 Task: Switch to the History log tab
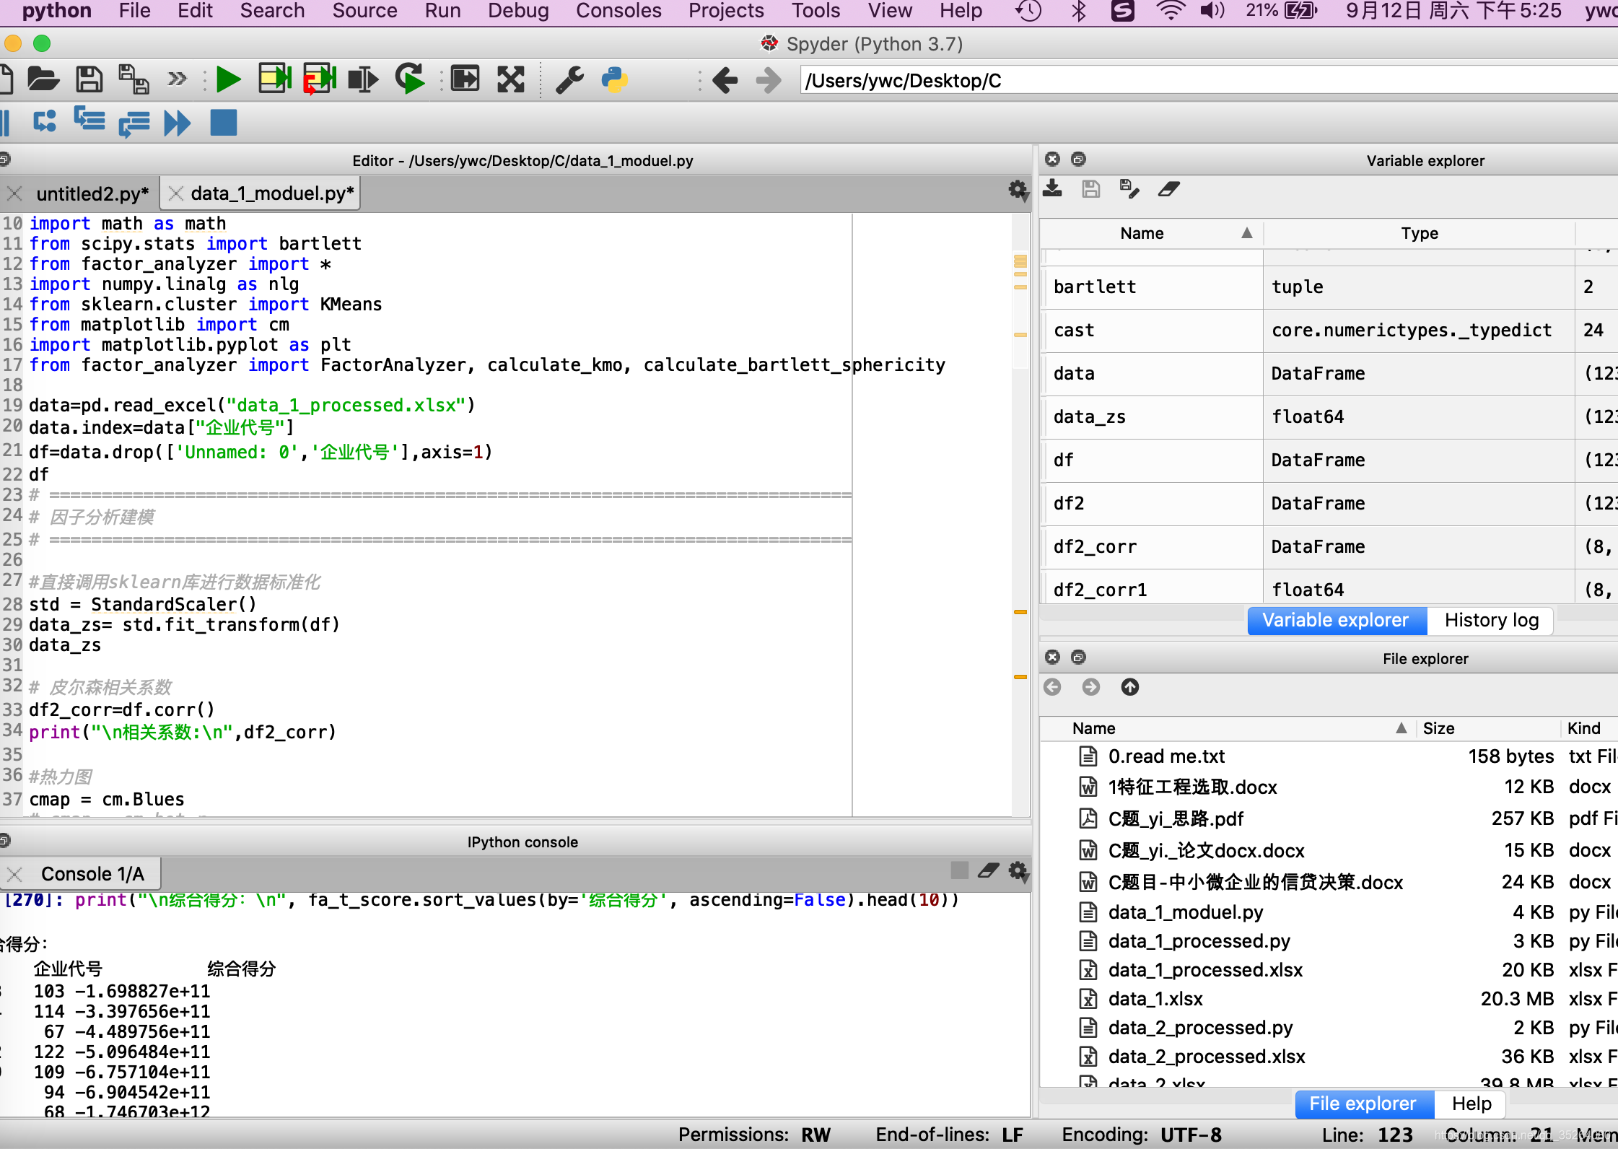1492,619
